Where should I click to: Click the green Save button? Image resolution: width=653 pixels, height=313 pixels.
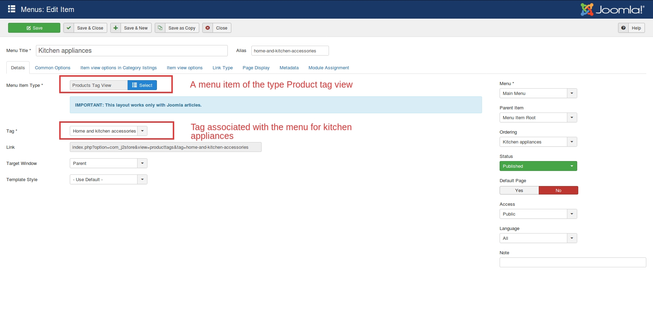click(x=34, y=28)
